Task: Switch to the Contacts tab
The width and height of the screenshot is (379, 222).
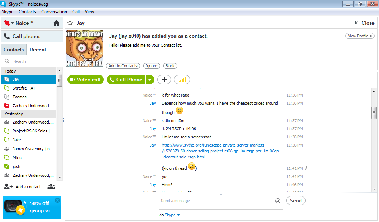Action: [14, 50]
